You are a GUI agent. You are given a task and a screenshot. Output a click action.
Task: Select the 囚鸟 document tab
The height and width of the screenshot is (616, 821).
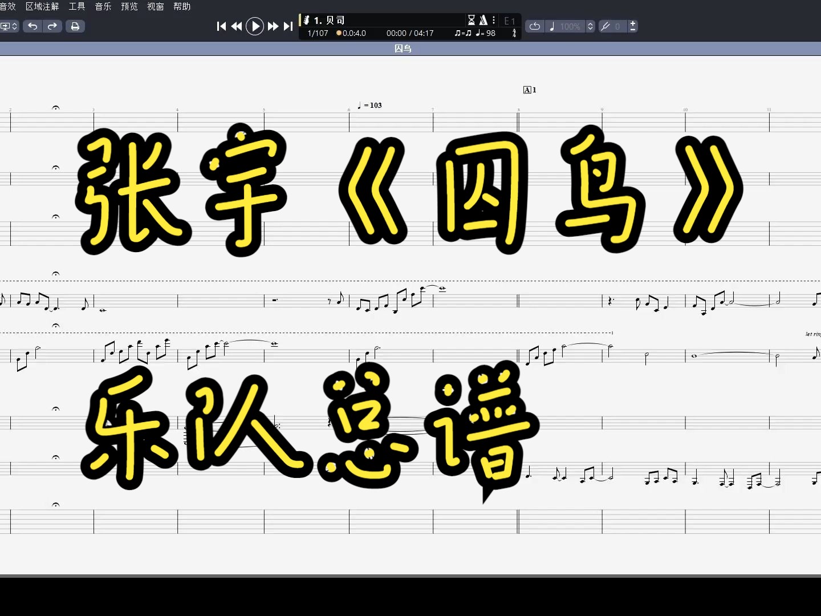pos(403,48)
